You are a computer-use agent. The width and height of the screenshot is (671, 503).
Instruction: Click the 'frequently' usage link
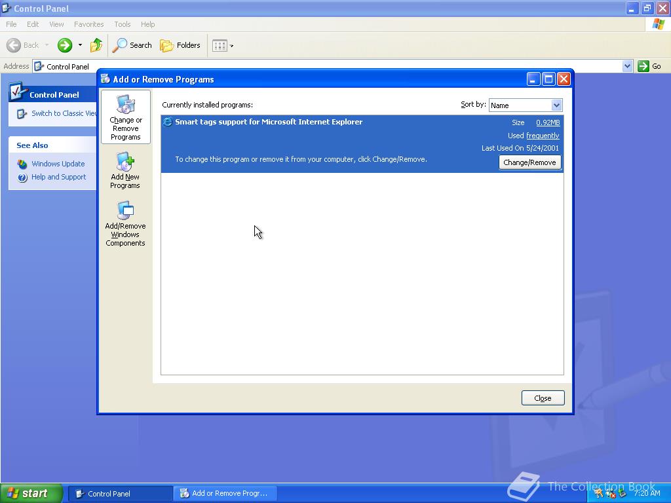point(543,136)
